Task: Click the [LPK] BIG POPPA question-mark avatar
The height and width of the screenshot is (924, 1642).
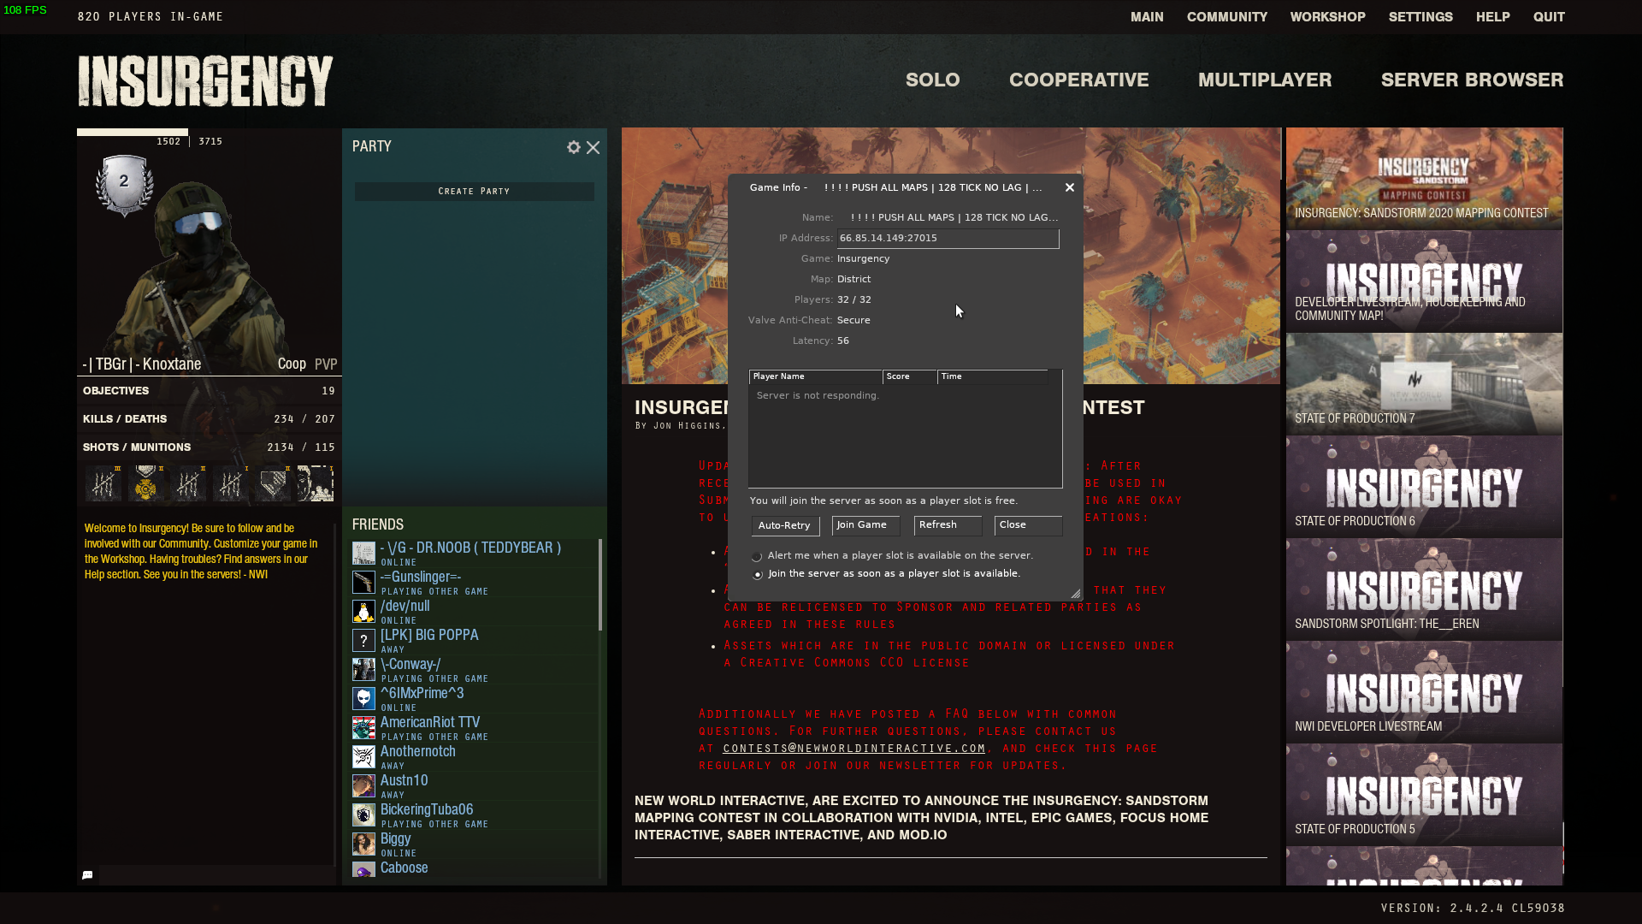Action: pos(363,640)
